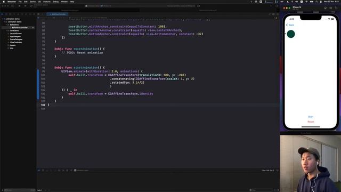Click the iPhone 13 simulator title

click(x=297, y=7)
